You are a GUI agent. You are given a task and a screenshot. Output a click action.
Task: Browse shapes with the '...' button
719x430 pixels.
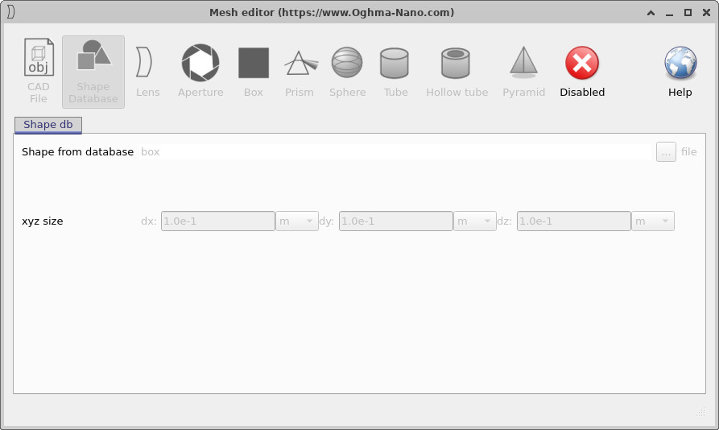(x=666, y=151)
